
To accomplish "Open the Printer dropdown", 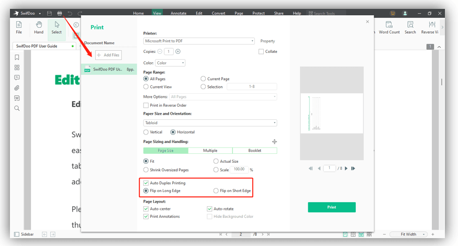I will tap(199, 41).
